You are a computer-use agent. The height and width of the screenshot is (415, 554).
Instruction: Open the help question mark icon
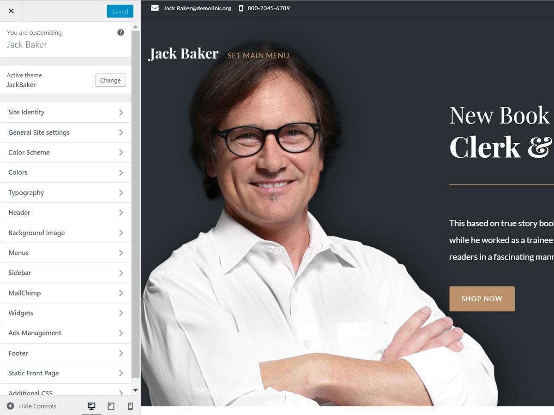pos(120,32)
